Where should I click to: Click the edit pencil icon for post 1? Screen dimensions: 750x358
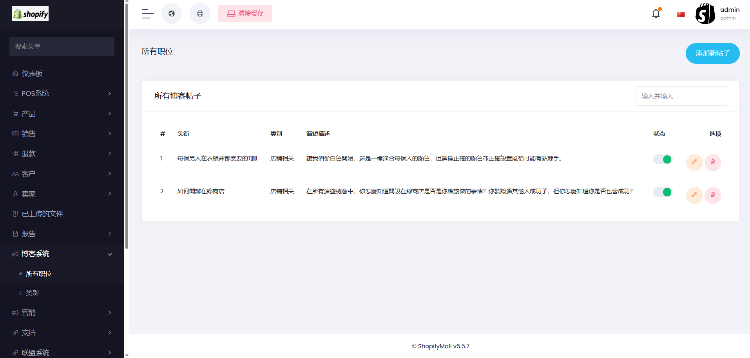(x=694, y=162)
